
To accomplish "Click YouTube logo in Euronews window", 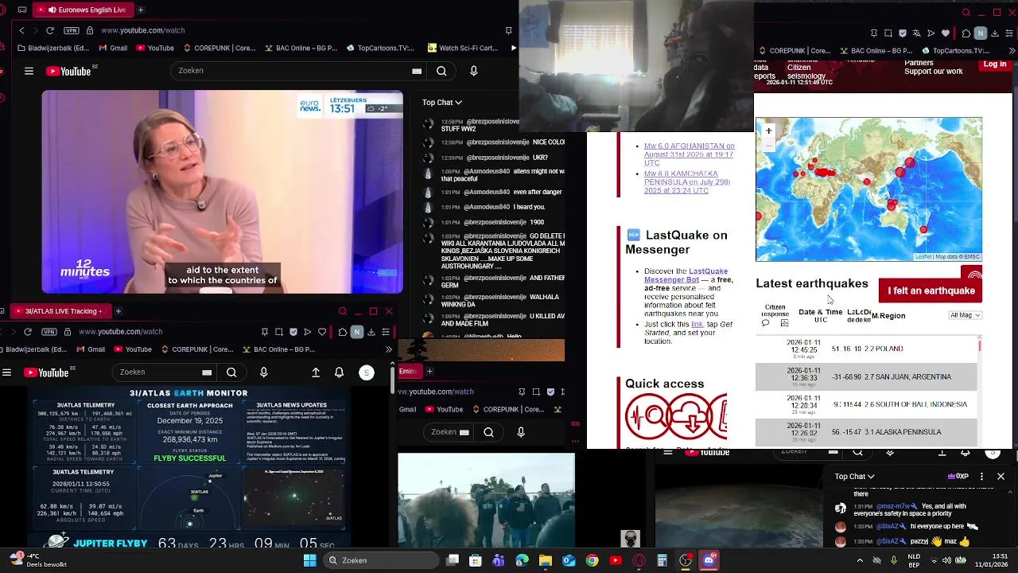I will click(x=68, y=71).
